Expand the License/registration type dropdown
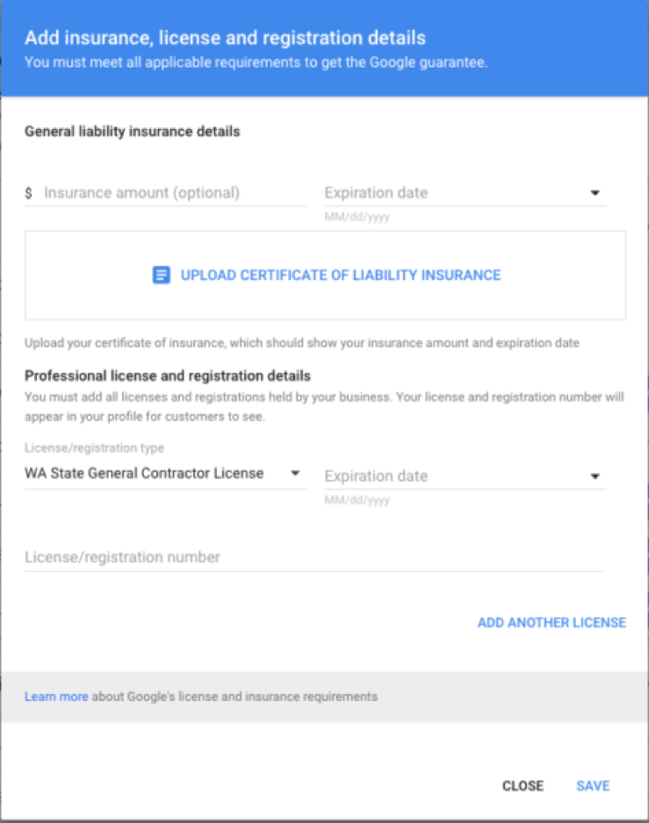This screenshot has height=823, width=649. 296,472
